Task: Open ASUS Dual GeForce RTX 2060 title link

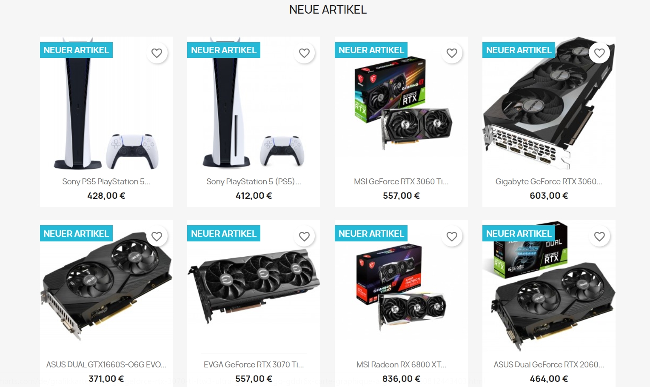Action: (x=549, y=365)
